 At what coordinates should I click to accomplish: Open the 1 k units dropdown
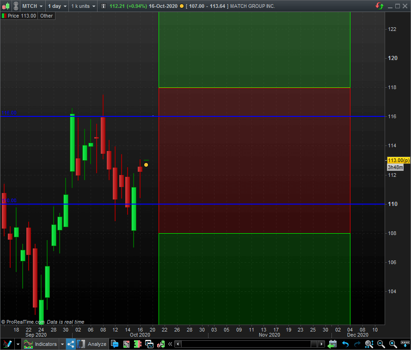coord(83,6)
